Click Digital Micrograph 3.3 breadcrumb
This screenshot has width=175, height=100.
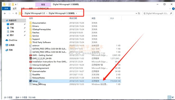click(x=35, y=13)
